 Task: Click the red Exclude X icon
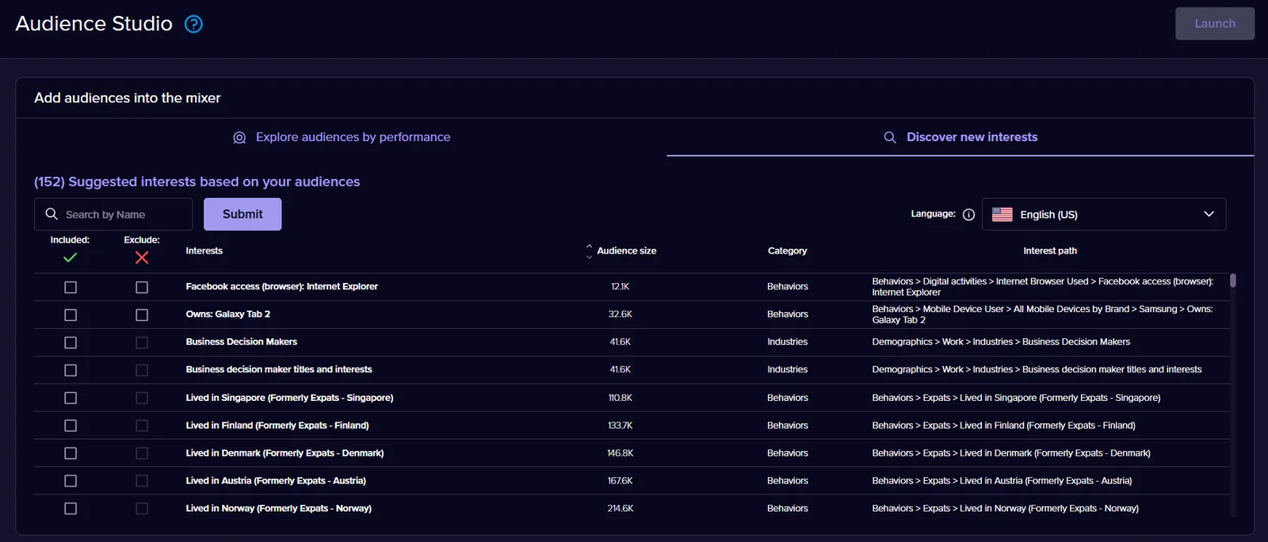(x=142, y=258)
